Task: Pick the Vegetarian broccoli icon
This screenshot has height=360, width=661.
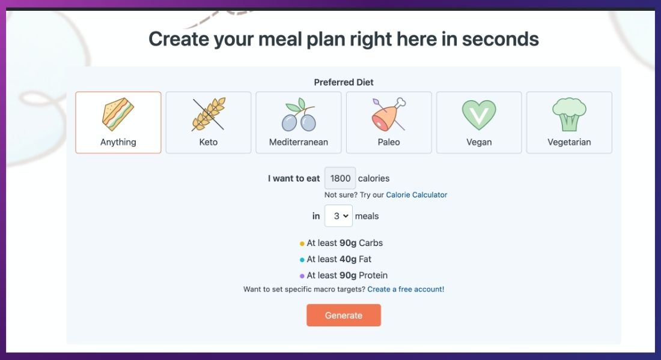Action: 569,115
